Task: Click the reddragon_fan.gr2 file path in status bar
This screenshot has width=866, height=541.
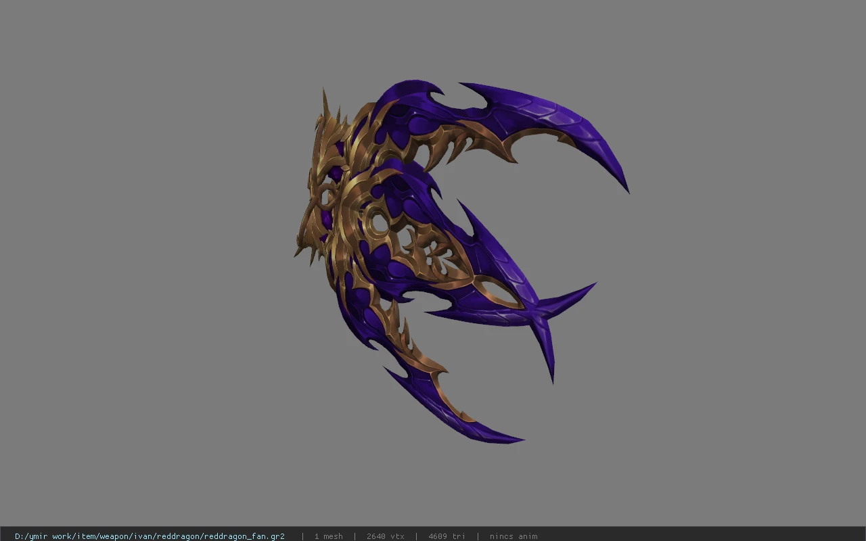Action: coord(150,536)
